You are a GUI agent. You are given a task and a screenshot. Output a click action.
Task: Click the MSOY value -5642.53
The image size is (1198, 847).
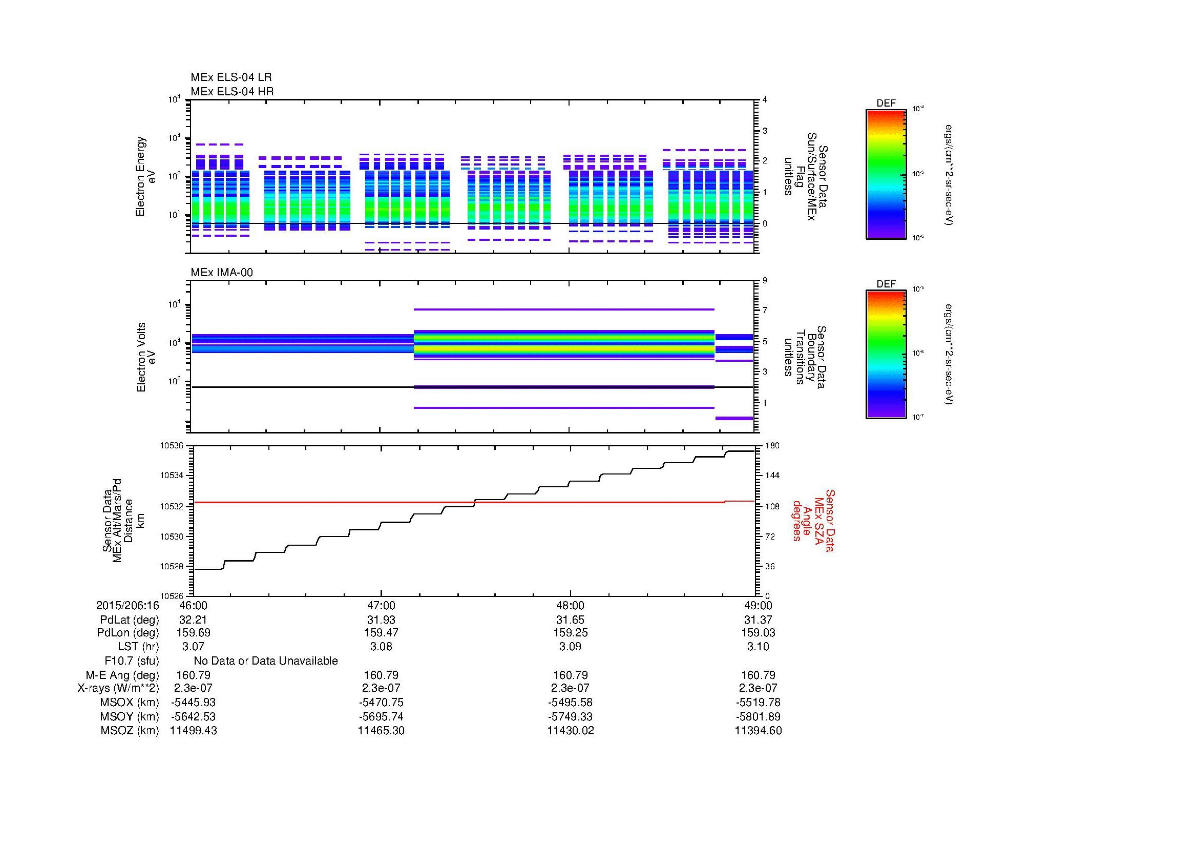193,716
